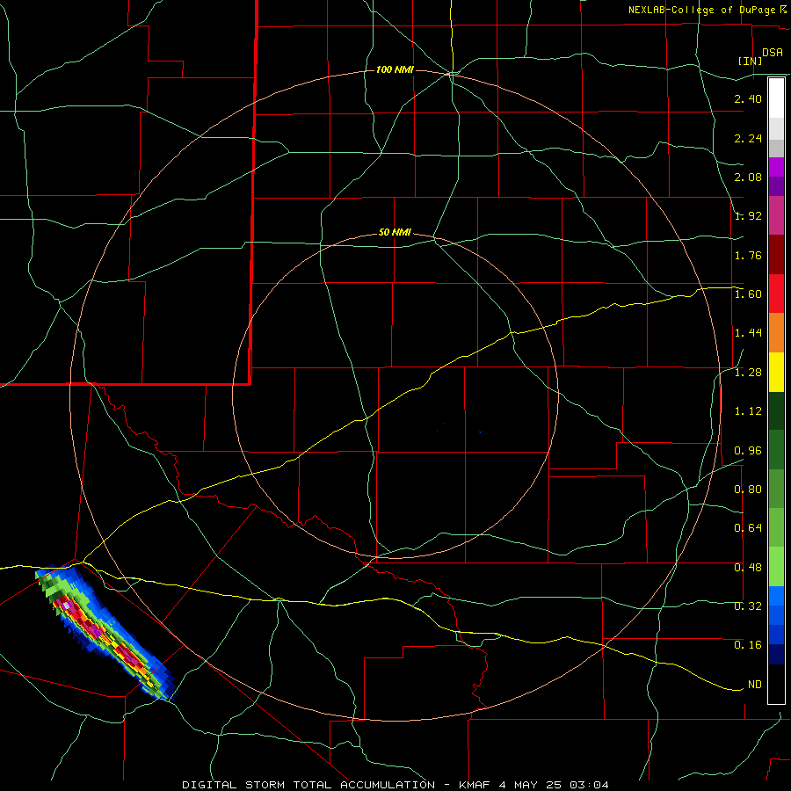Click the DSA product label
This screenshot has width=791, height=791.
(773, 53)
